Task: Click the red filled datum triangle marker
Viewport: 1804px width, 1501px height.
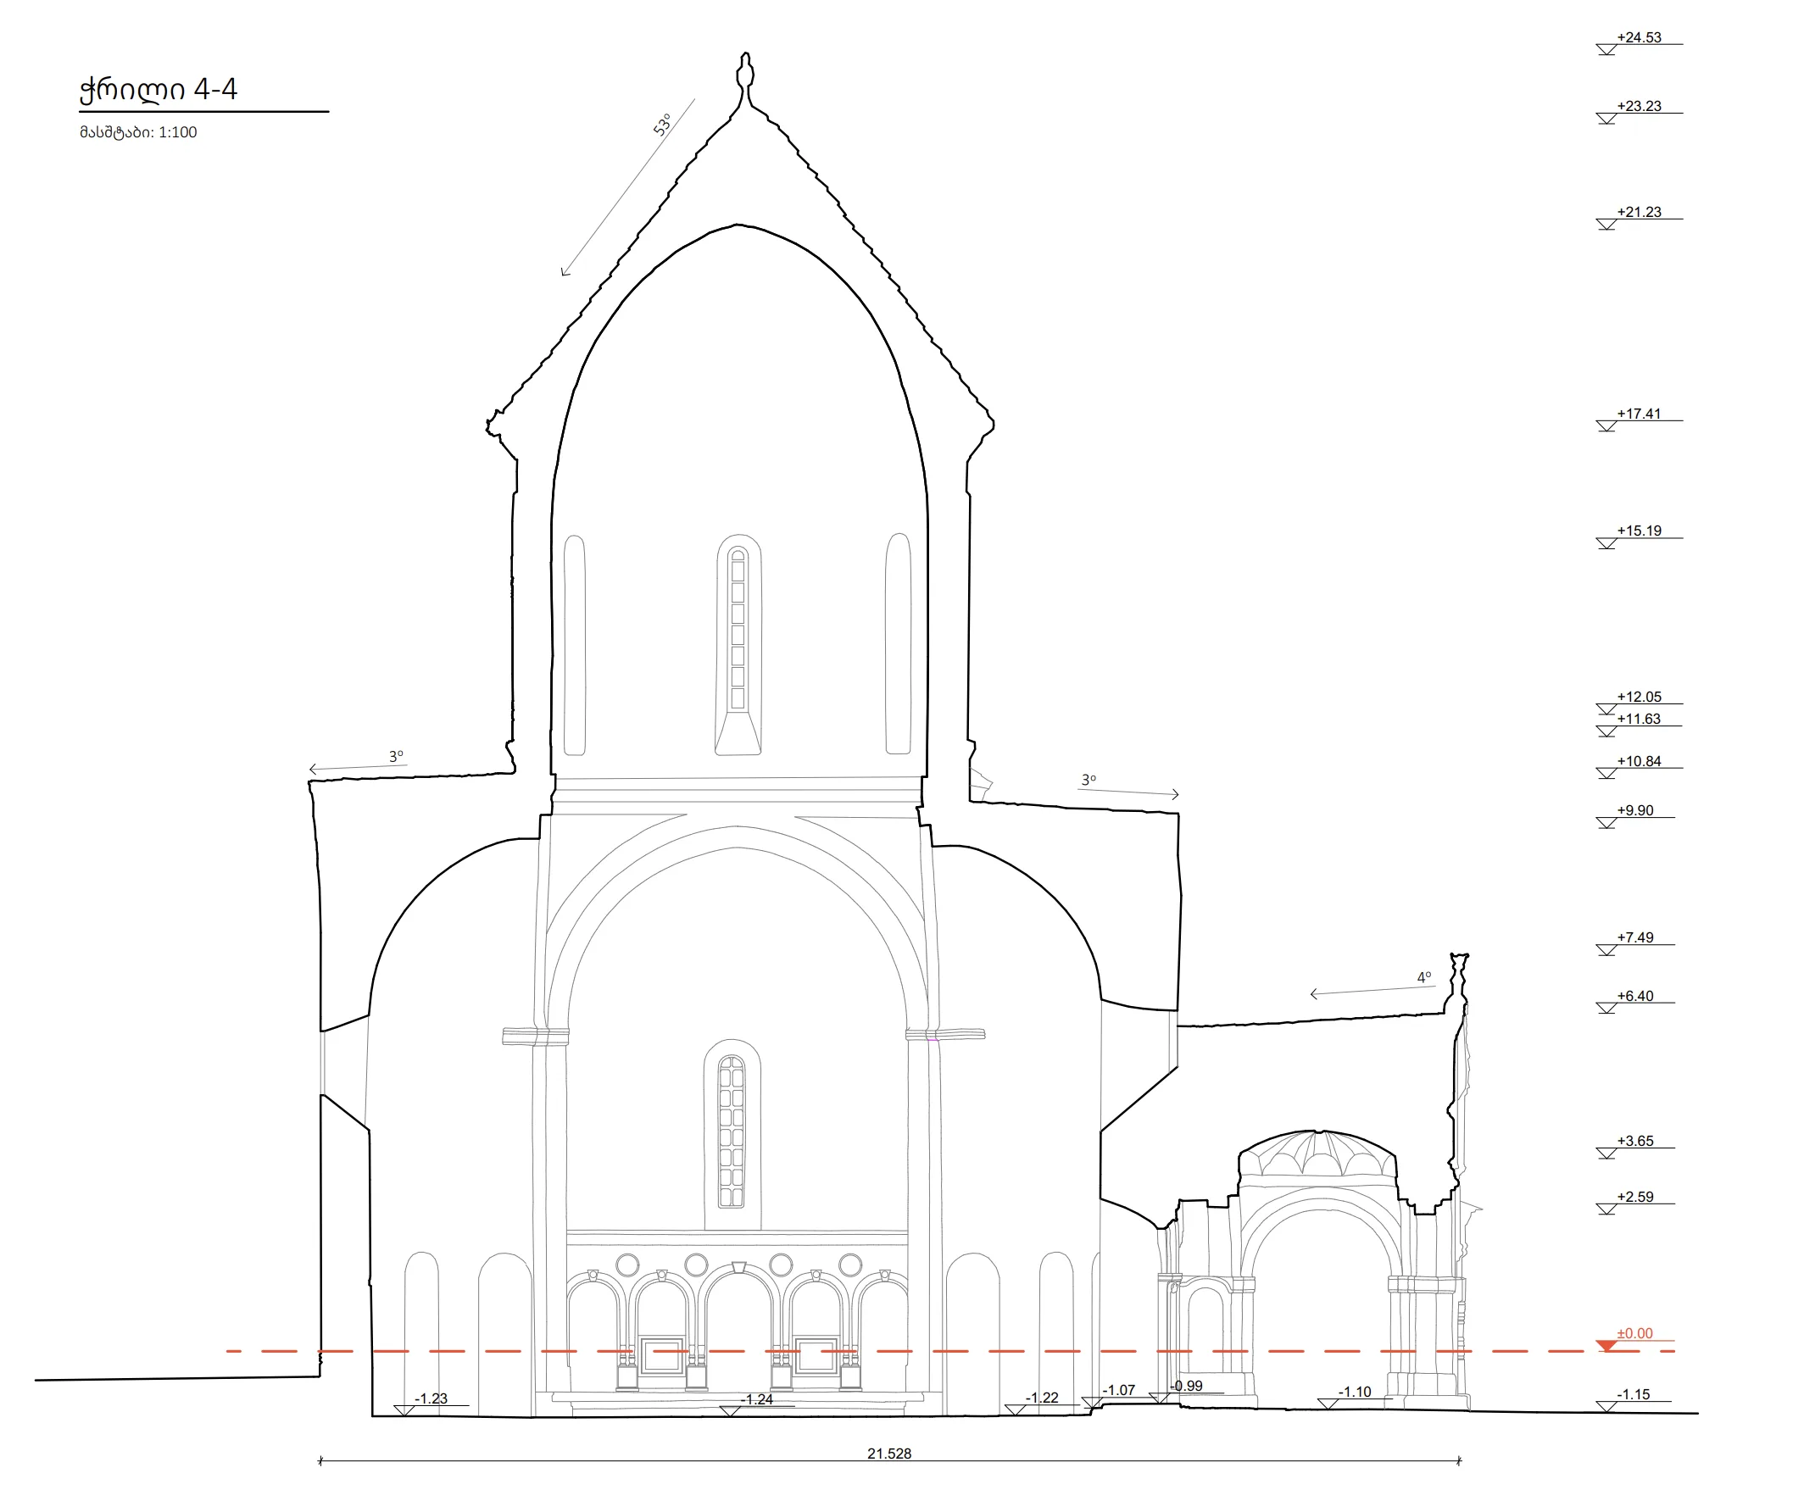Action: (x=1606, y=1346)
